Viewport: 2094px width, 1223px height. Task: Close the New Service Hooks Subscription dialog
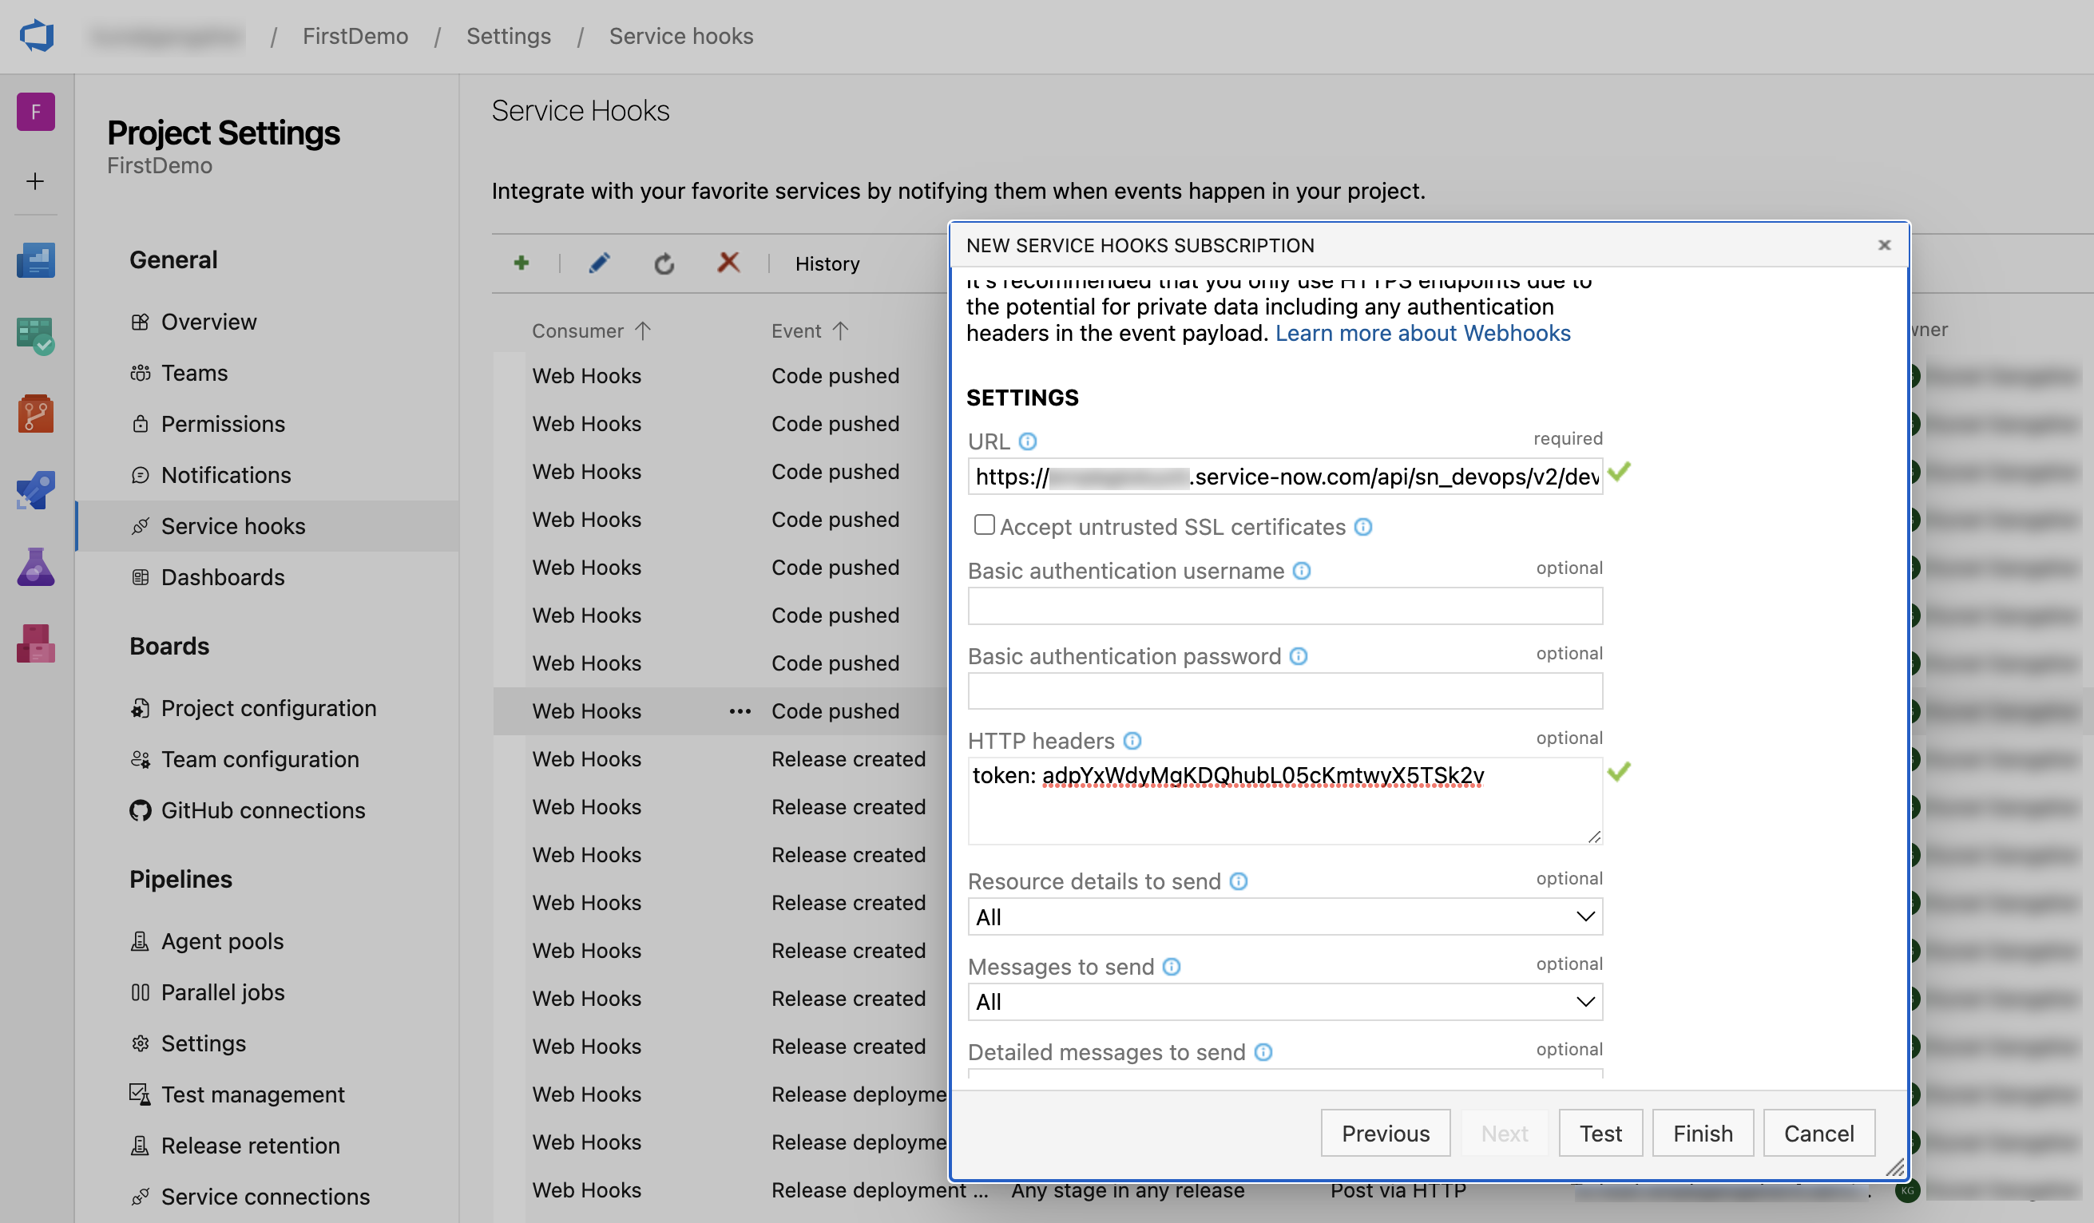1884,245
